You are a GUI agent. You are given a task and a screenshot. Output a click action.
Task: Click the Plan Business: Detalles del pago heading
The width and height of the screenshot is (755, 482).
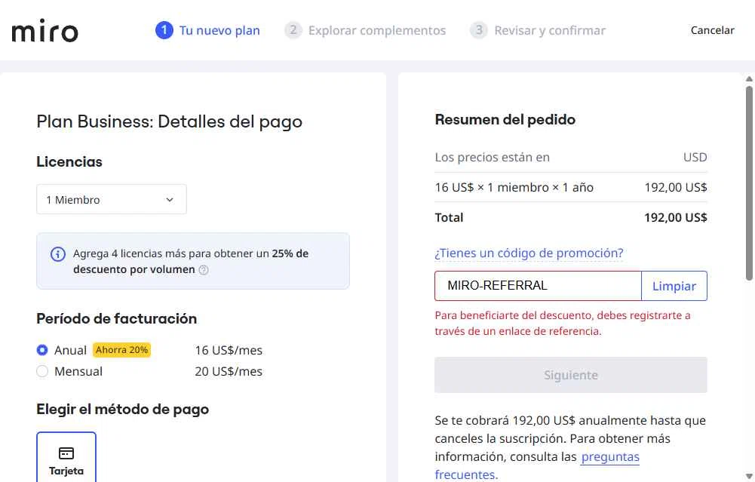(x=170, y=122)
